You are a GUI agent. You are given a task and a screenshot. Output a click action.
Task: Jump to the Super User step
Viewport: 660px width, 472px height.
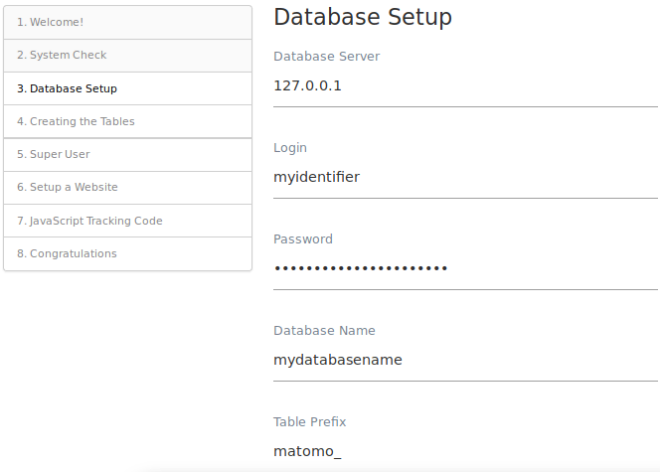127,154
